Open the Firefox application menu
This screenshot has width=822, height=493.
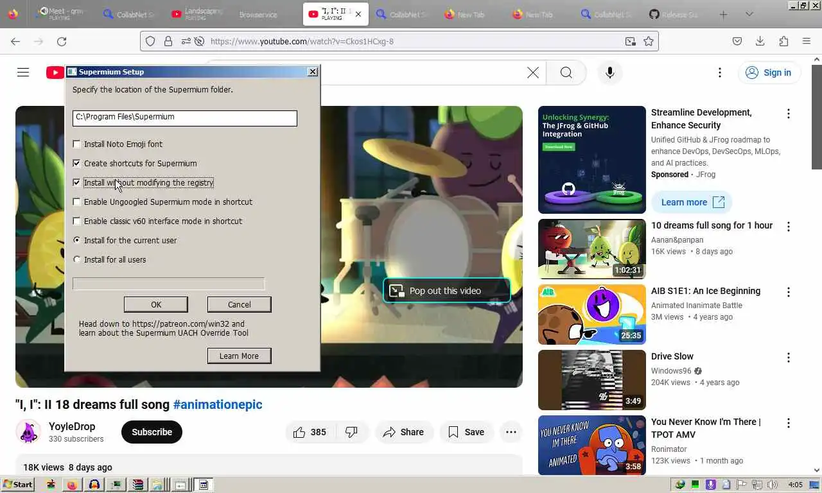click(x=807, y=41)
